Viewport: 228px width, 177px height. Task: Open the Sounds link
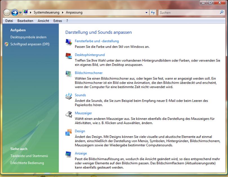(80, 95)
